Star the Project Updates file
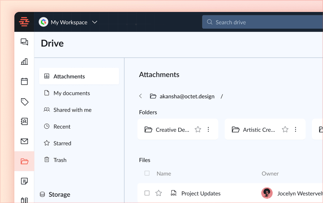323x203 pixels. [x=159, y=193]
